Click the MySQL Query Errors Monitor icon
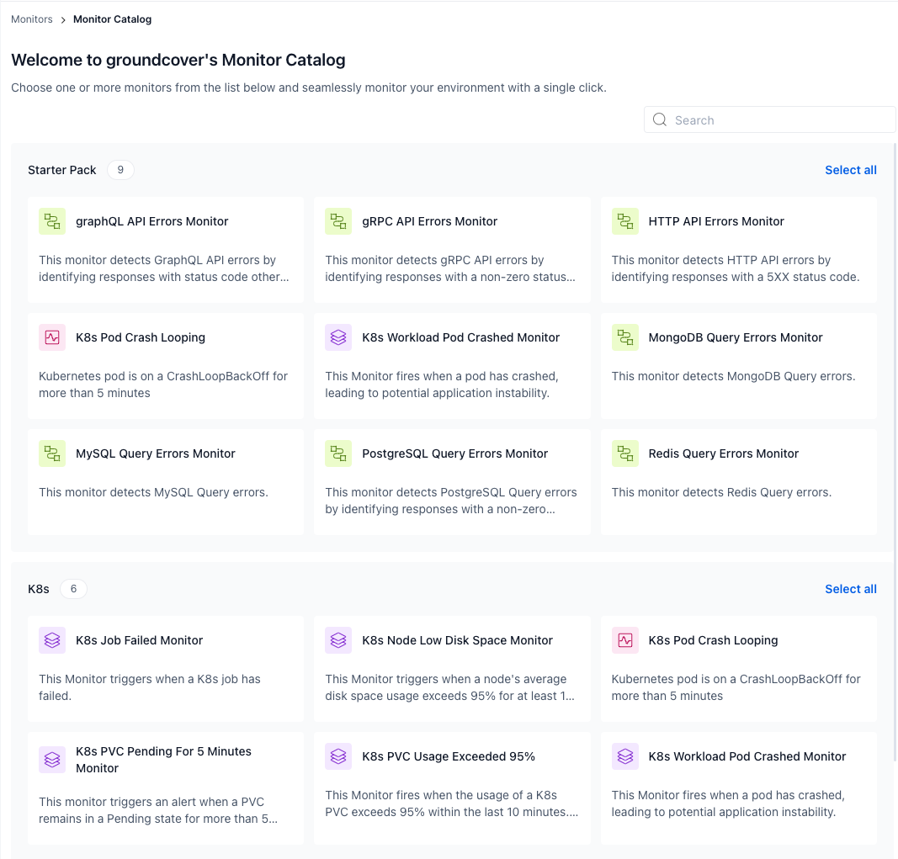Image resolution: width=898 pixels, height=859 pixels. coord(52,453)
